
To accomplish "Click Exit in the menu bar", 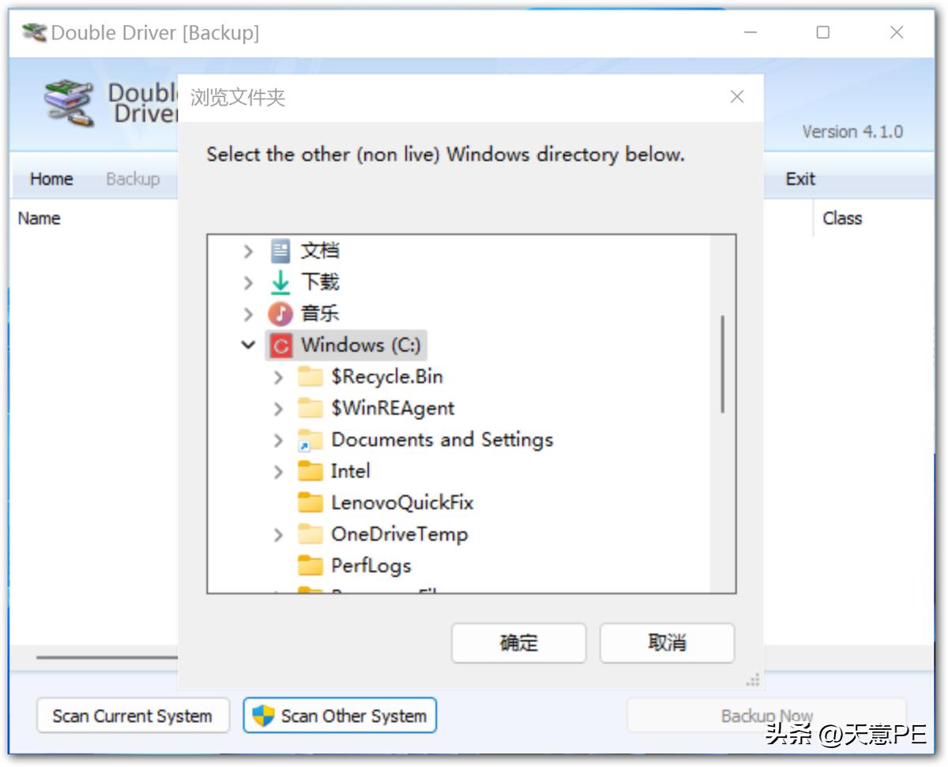I will pyautogui.click(x=799, y=179).
